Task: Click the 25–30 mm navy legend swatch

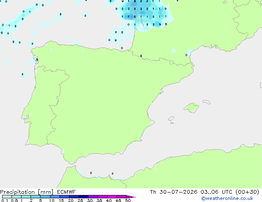Action: 83,197
